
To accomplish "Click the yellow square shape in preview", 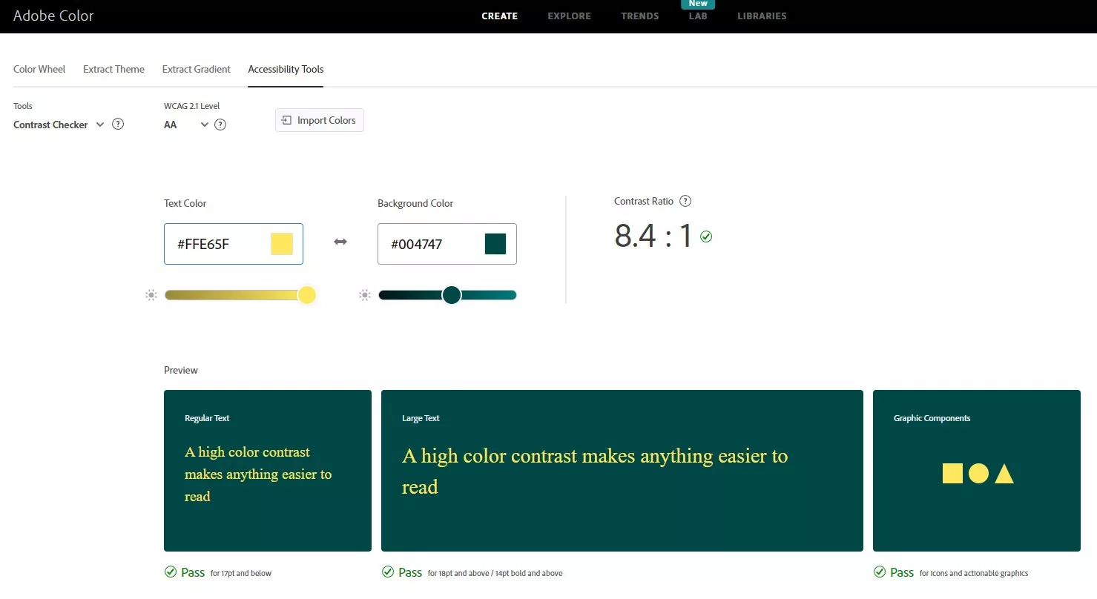I will coord(952,473).
